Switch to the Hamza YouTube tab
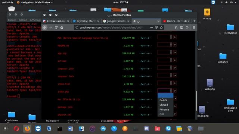 [175, 21]
